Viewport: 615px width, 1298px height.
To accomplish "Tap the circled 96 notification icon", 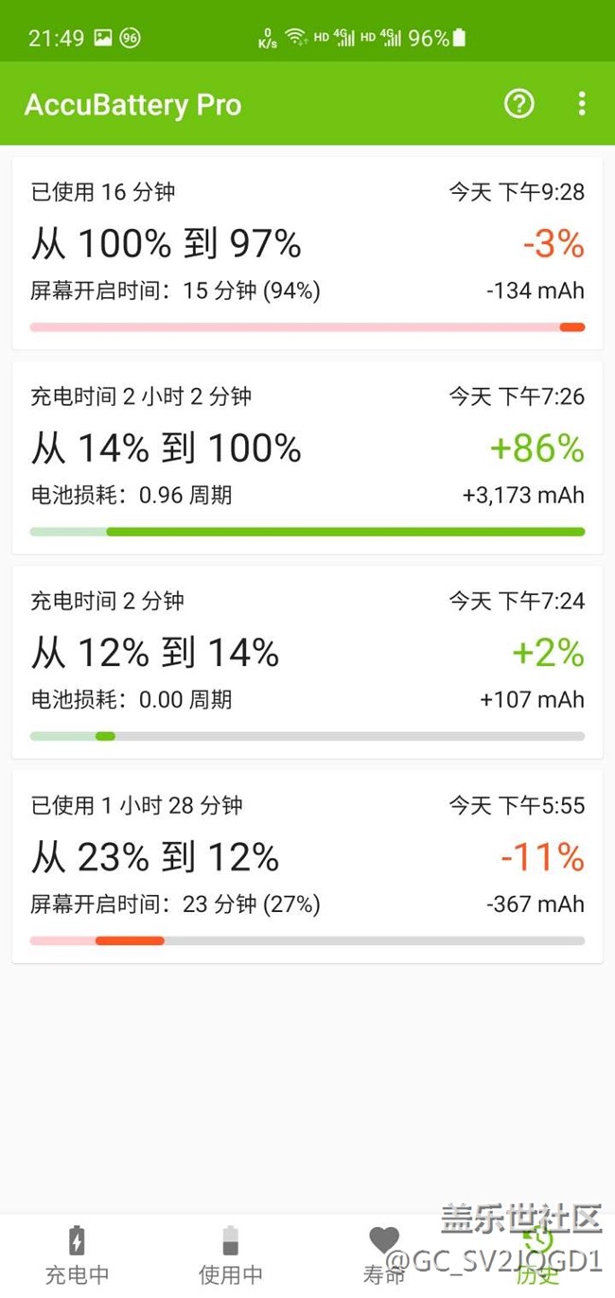I will click(x=131, y=38).
